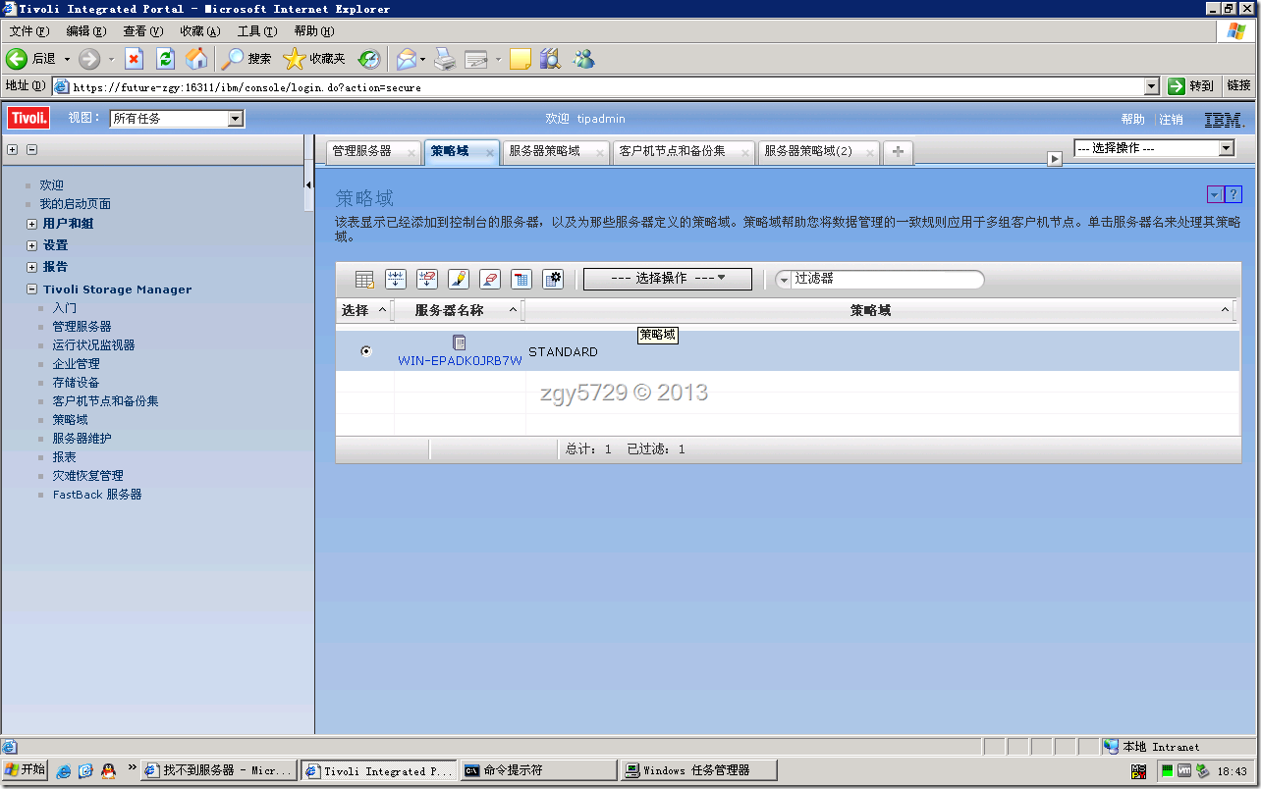Open the table 选择操作 action dropdown
Screen dimensions: 1261x789
(668, 279)
